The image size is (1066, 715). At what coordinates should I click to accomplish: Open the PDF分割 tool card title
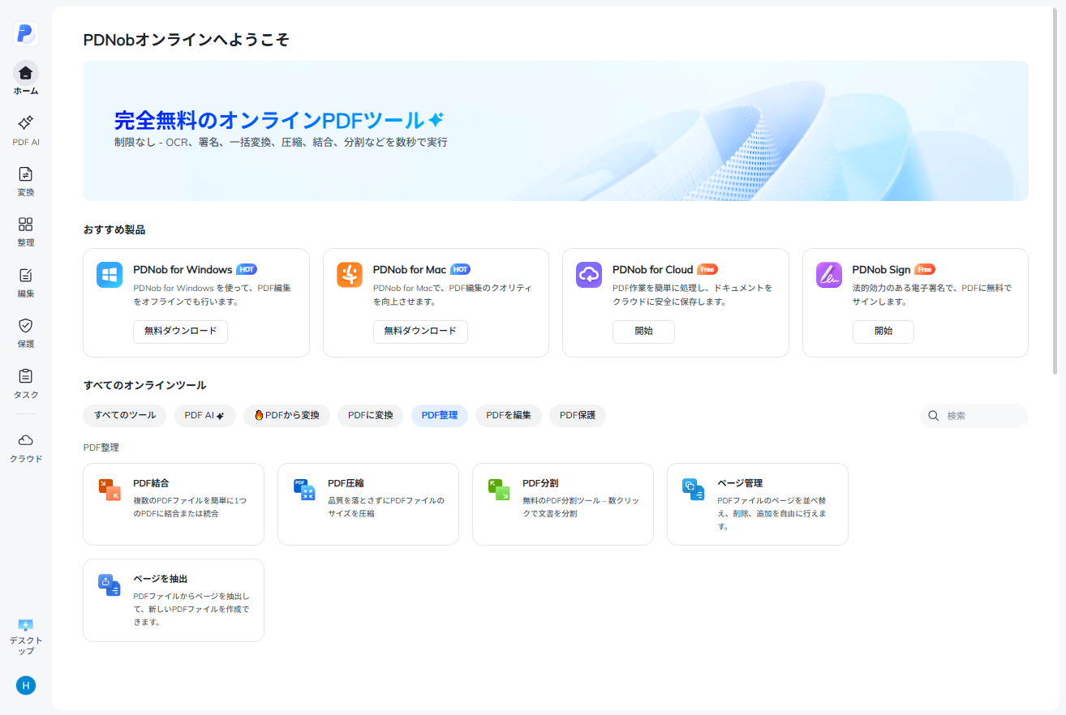(x=540, y=483)
